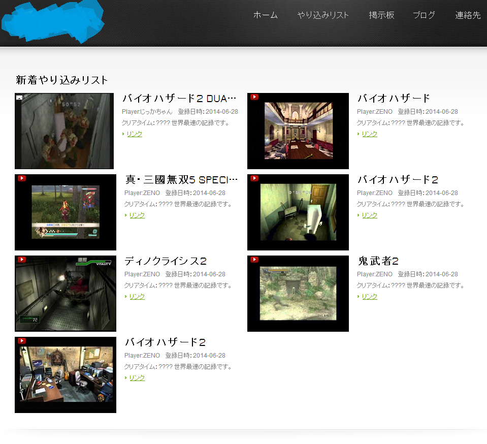The height and width of the screenshot is (444, 487).
Task: Open the リンク link under バイオハザード2 DUA…
Action: point(135,134)
